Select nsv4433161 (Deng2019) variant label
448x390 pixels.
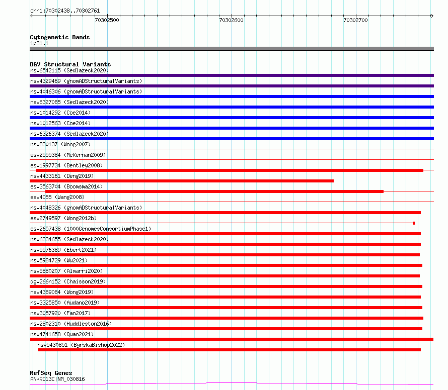point(62,176)
